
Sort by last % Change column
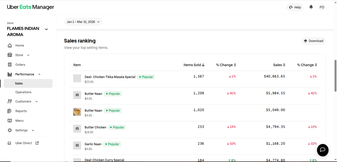point(307,65)
